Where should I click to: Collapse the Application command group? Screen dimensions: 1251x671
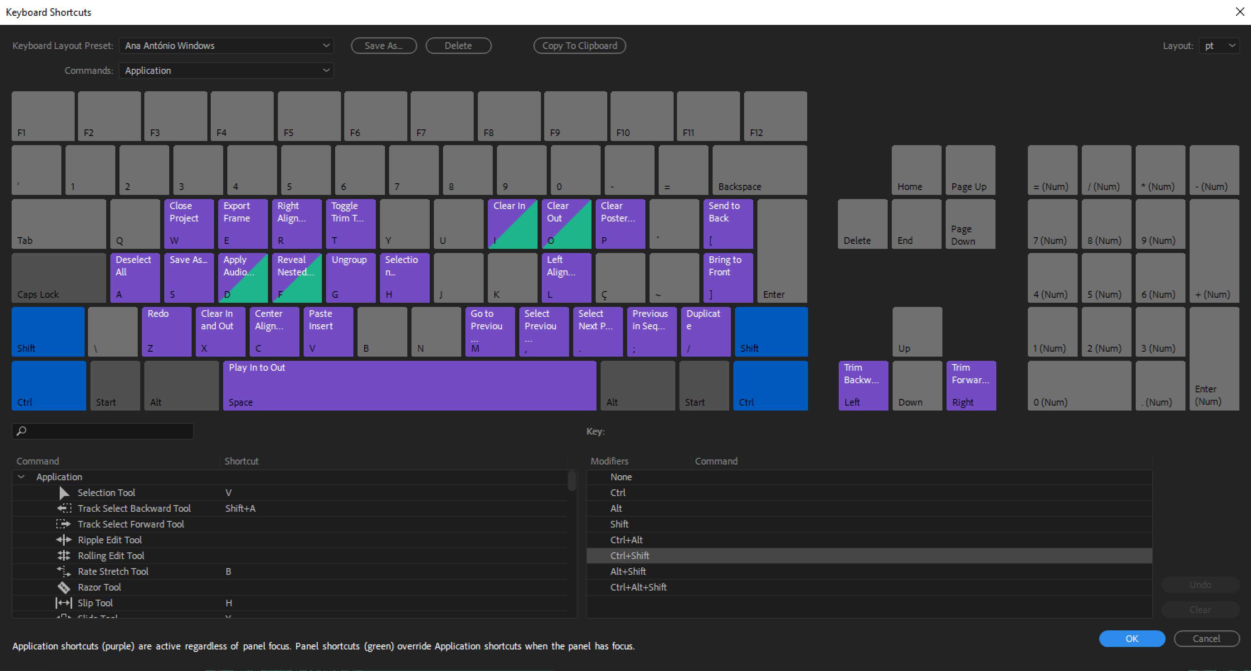pyautogui.click(x=22, y=477)
